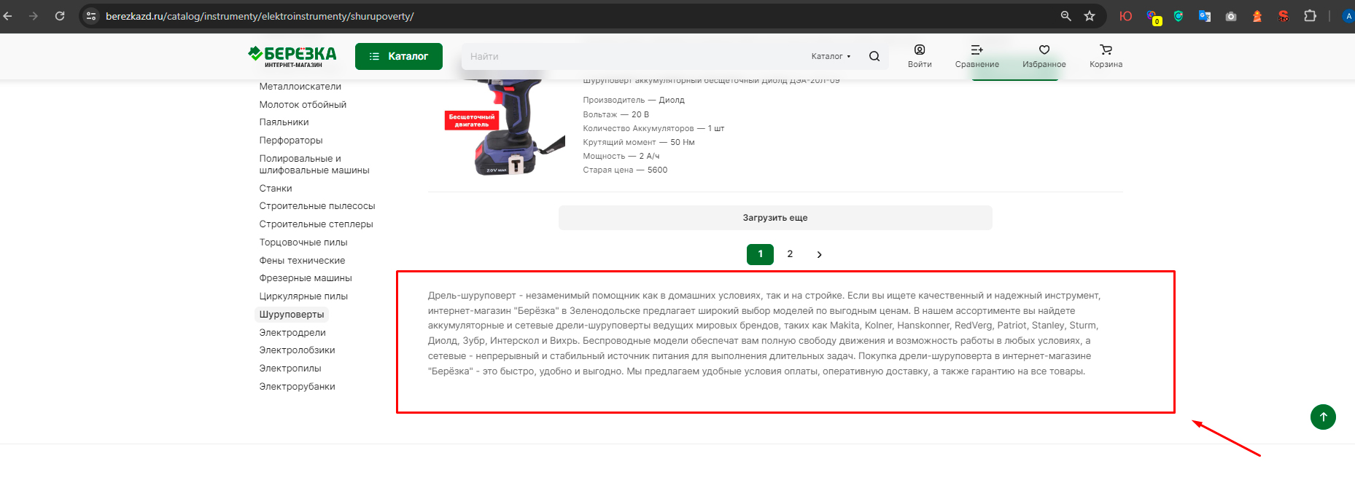Open Фрезерные машины category
This screenshot has height=488, width=1355.
306,278
